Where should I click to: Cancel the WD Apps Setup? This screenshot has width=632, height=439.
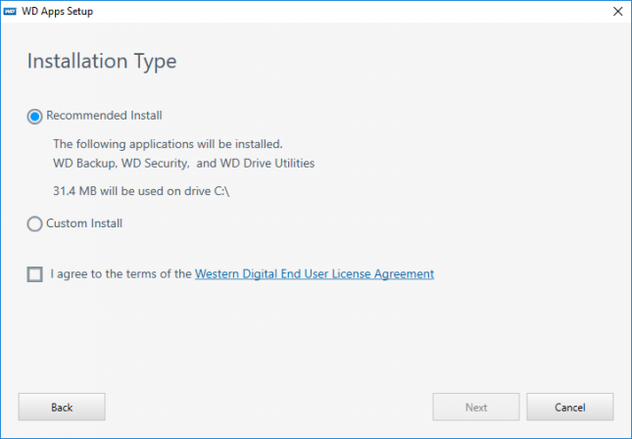(x=570, y=408)
